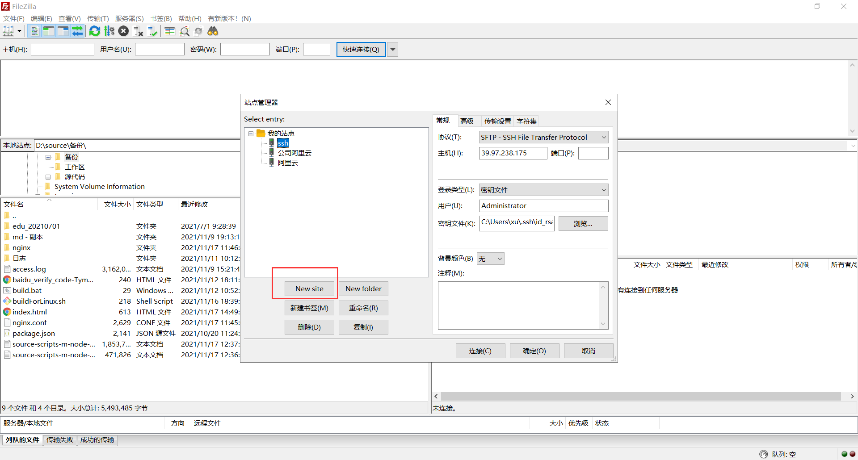This screenshot has width=858, height=460.
Task: Click the 复制(I) button
Action: pos(363,327)
